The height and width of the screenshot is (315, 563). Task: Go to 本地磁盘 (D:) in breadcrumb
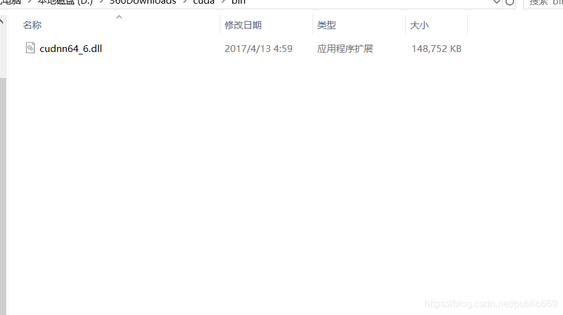tap(65, 2)
